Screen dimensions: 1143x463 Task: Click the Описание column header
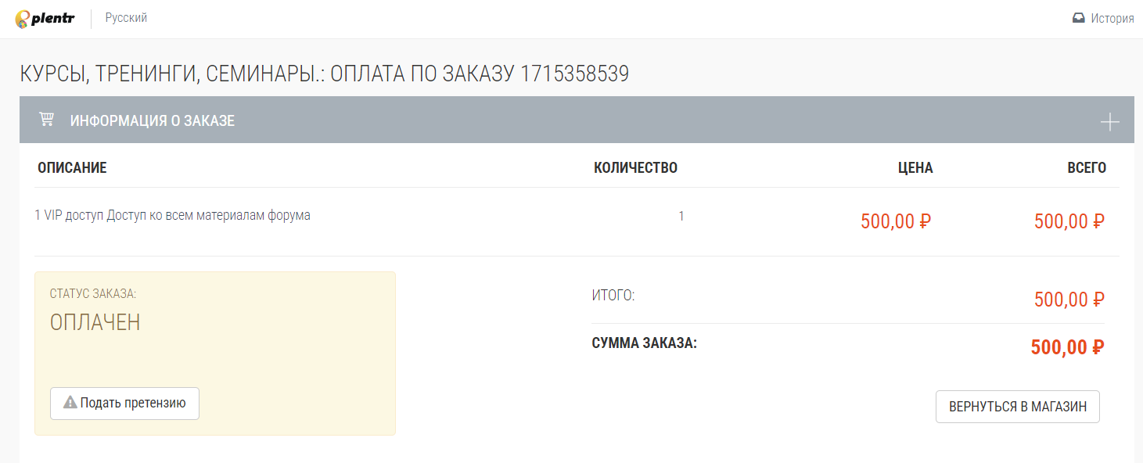click(72, 167)
